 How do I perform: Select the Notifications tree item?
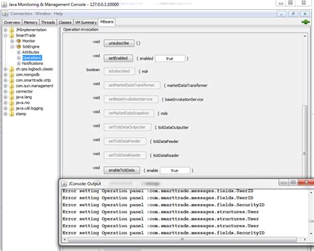click(x=32, y=64)
